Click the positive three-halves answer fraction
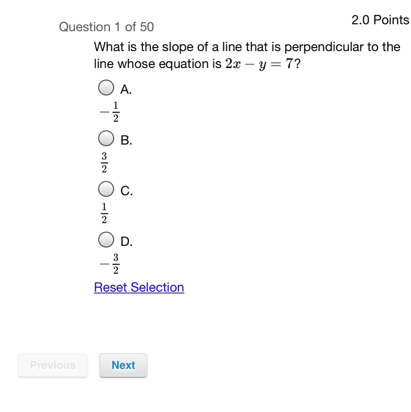Image resolution: width=411 pixels, height=412 pixels. click(x=104, y=162)
